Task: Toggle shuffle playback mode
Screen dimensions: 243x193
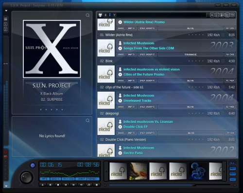Action: [x=81, y=185]
